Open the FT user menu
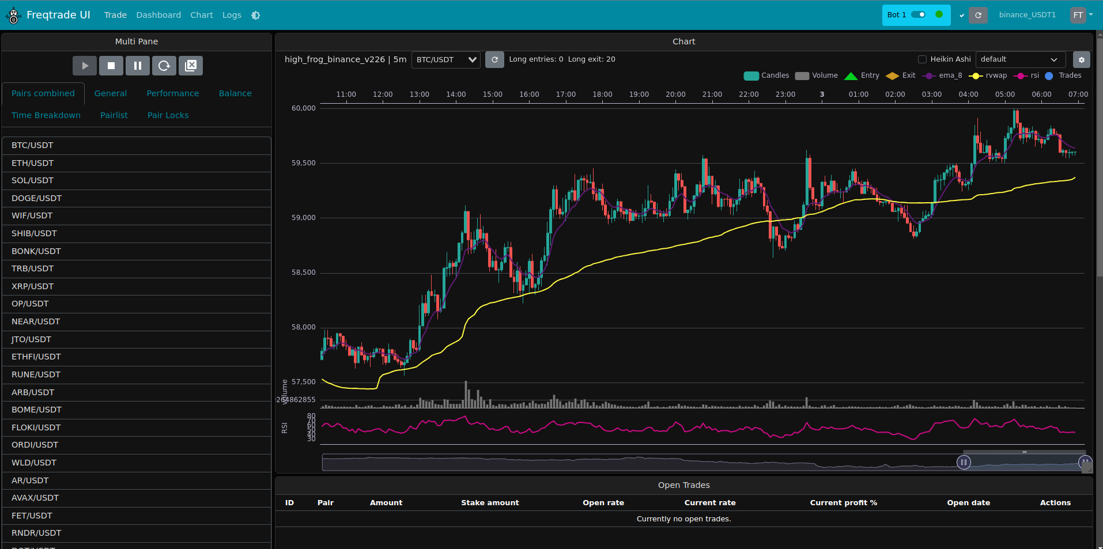 1082,16
